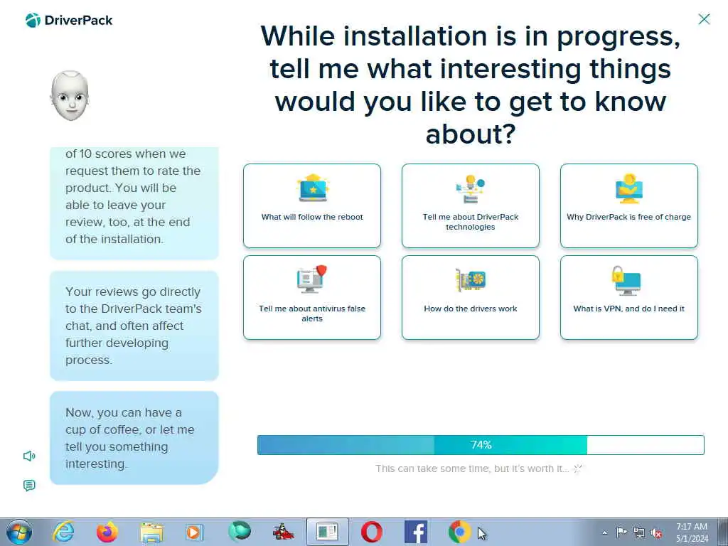The height and width of the screenshot is (546, 728).
Task: Open the Windows Start menu
Action: pyautogui.click(x=19, y=532)
